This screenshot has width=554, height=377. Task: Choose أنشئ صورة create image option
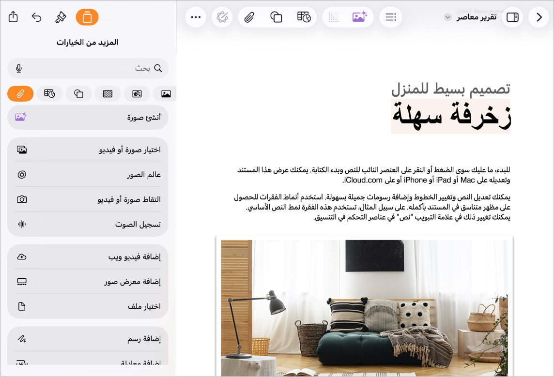[x=88, y=117]
